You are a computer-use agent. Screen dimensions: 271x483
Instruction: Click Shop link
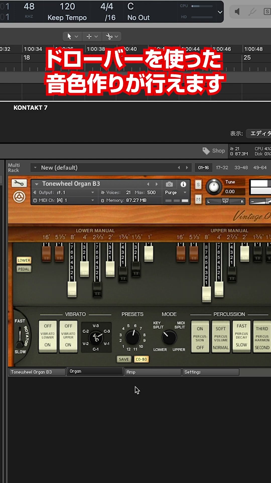coord(219,151)
